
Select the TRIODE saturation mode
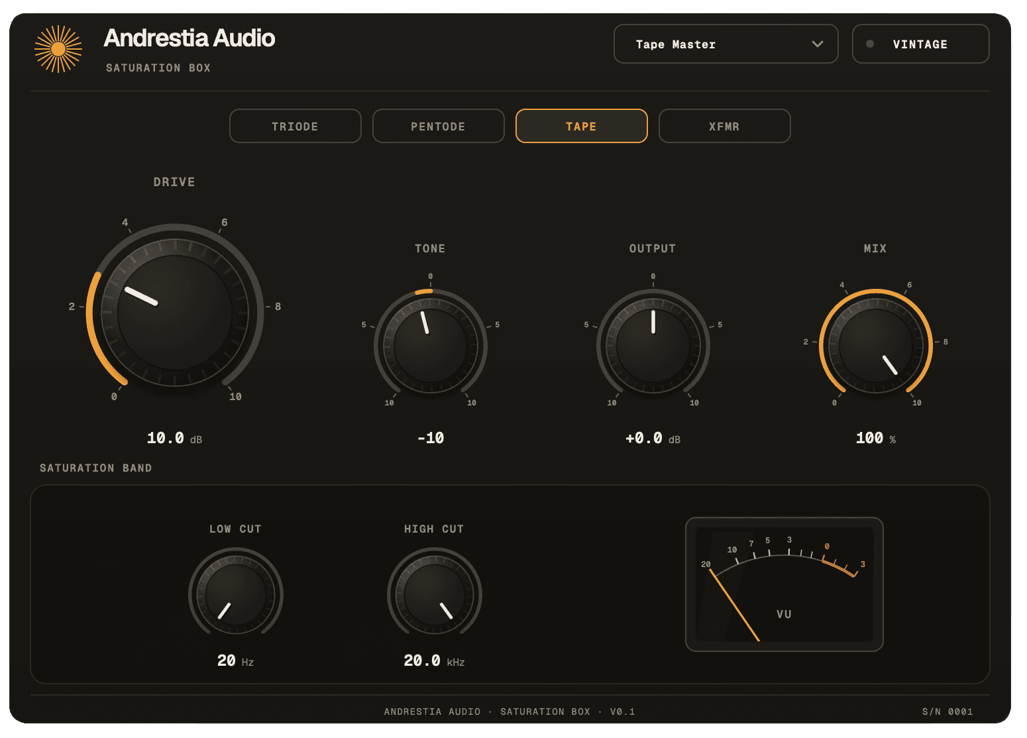pos(296,126)
